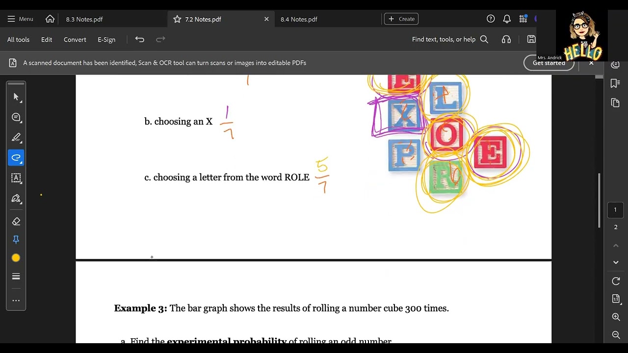628x353 pixels.
Task: Select the 7.2 Notes.pdf tab
Action: click(x=203, y=19)
